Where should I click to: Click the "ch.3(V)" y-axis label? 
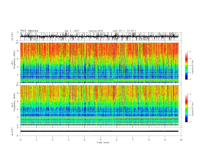point(12,132)
